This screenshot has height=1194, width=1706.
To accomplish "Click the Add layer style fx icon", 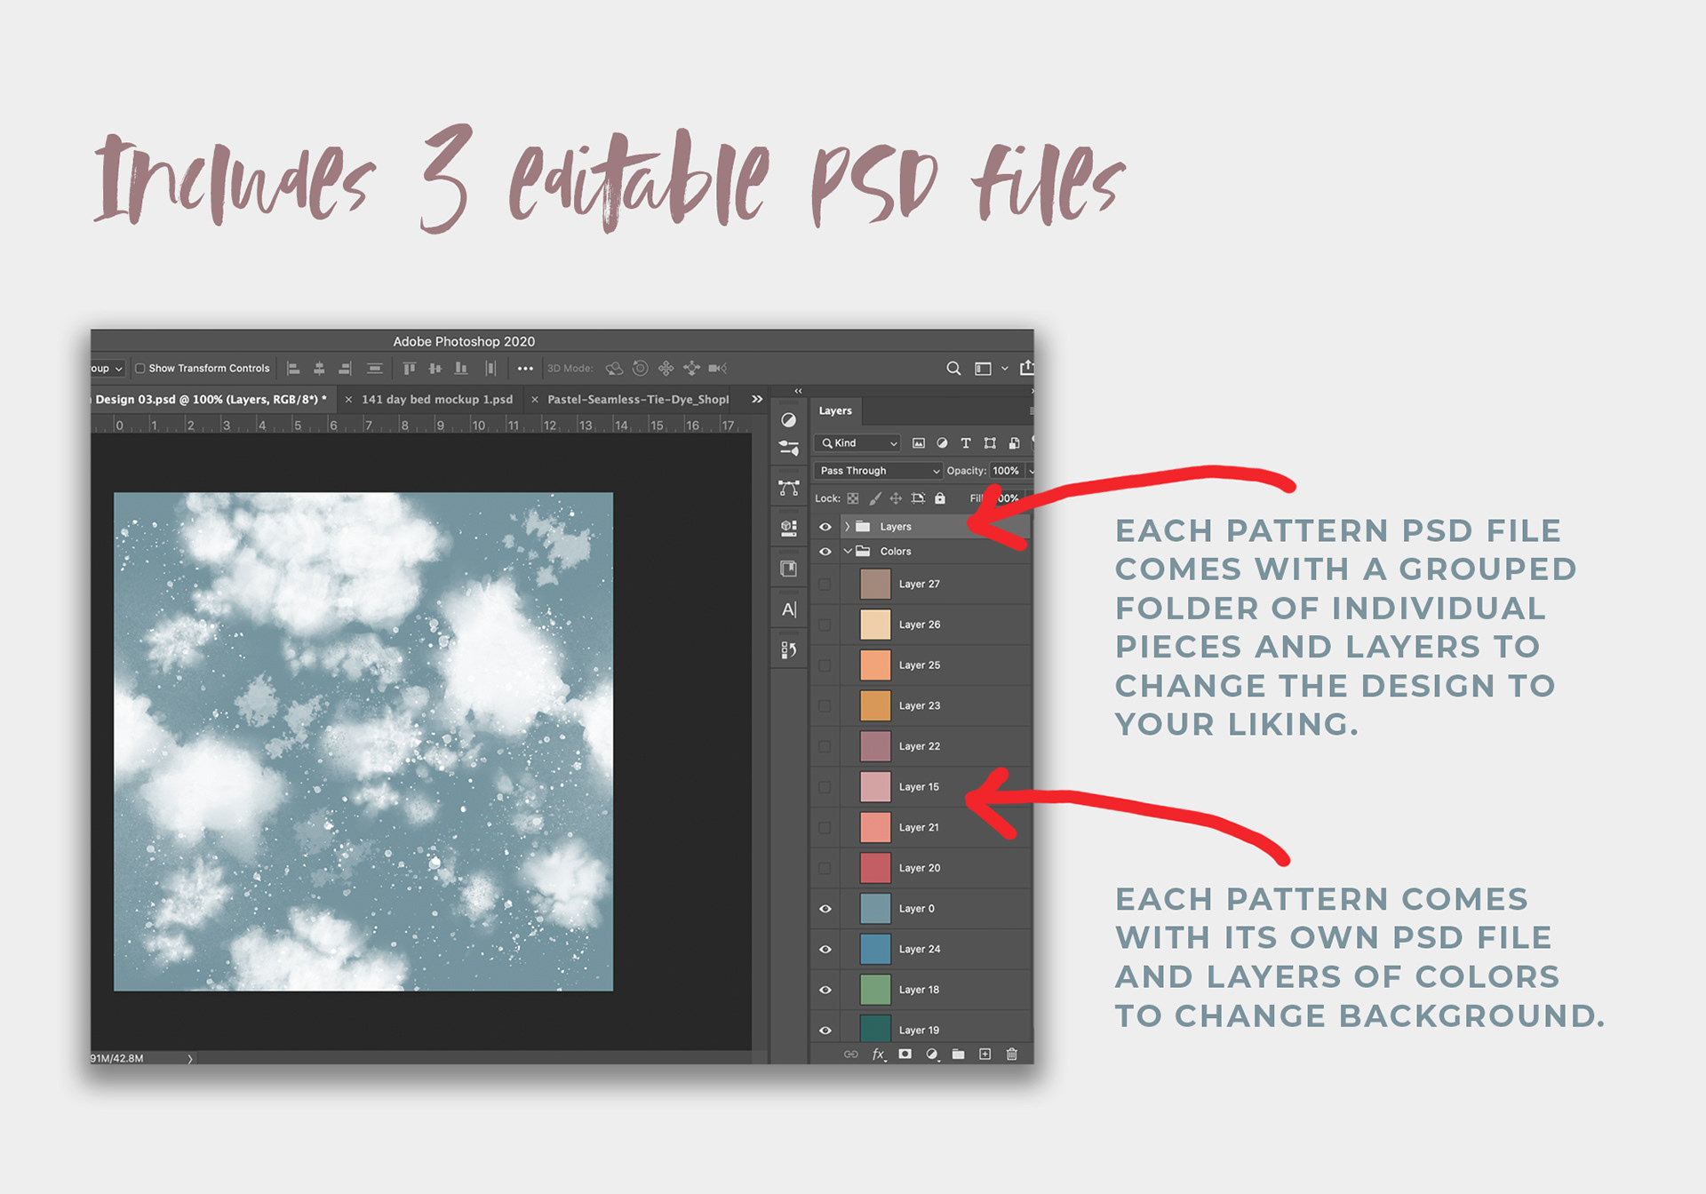I will click(879, 1055).
